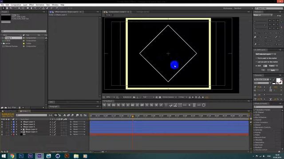Hide layer 1 with its eye icon

tap(2, 122)
